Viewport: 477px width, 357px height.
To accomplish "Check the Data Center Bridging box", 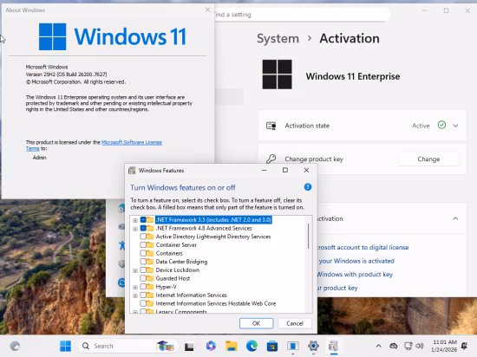I will 143,262.
